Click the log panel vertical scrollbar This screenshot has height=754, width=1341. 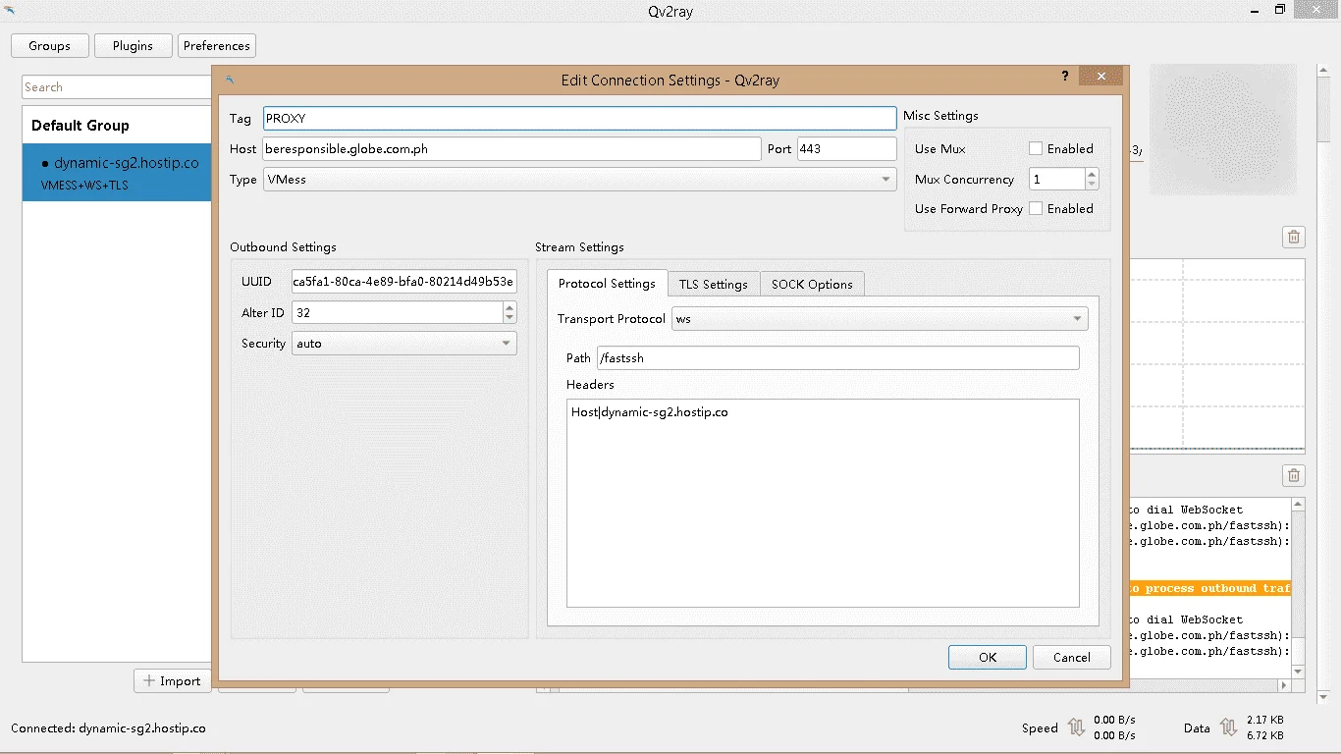pyautogui.click(x=1298, y=589)
